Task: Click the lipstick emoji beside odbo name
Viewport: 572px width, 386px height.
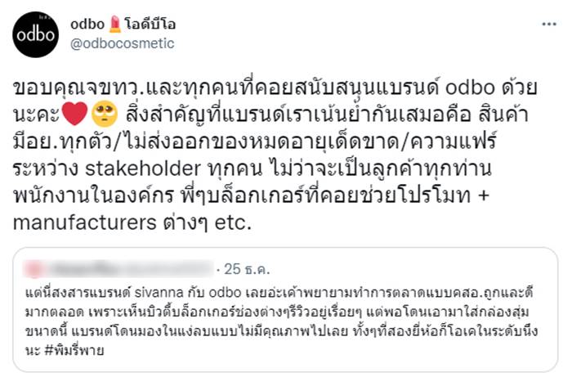Action: pos(109,23)
